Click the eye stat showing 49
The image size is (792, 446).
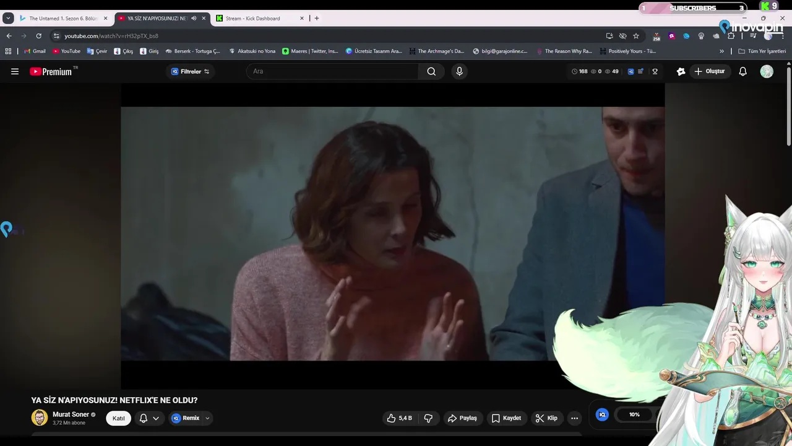[x=612, y=71]
